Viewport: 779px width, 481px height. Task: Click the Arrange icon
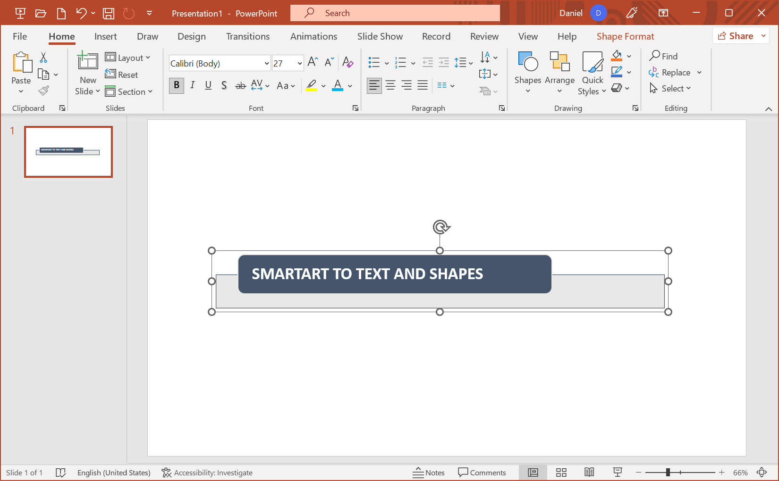click(x=559, y=72)
